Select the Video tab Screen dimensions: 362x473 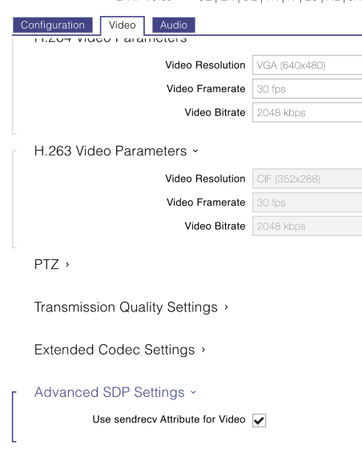coord(123,25)
